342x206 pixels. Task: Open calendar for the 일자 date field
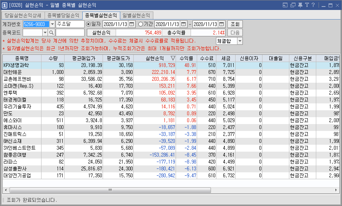[131, 24]
